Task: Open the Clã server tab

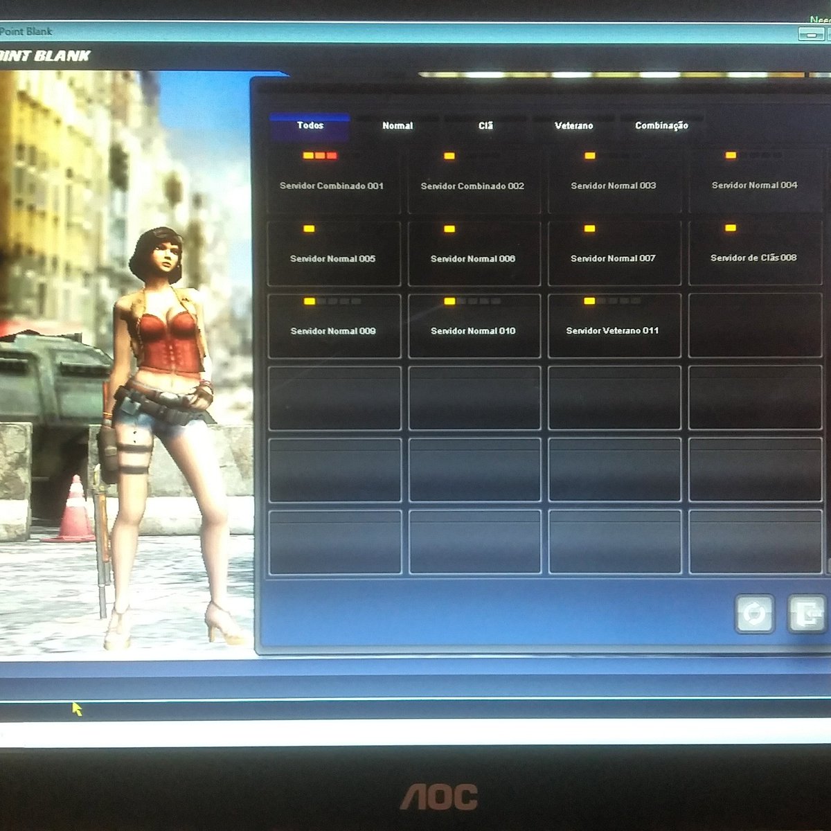Action: pos(485,125)
